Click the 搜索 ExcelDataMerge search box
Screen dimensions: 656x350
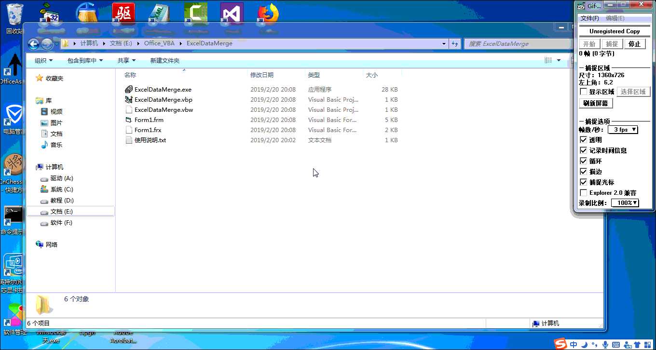[x=518, y=43]
